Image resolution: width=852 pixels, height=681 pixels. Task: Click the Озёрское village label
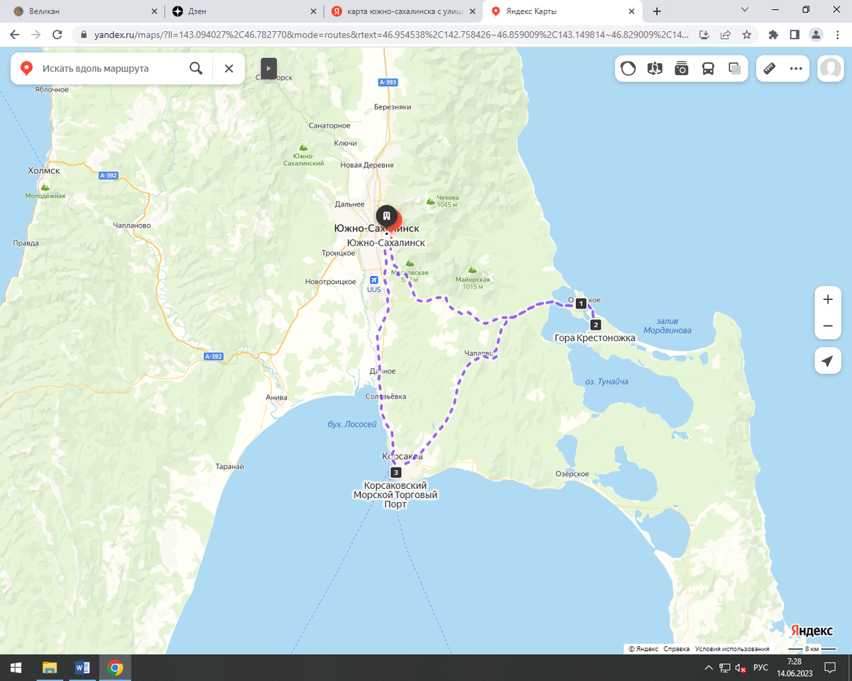pyautogui.click(x=572, y=474)
